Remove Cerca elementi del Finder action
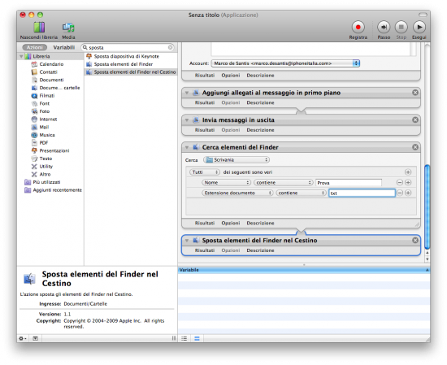Viewport: 447px width, 365px height. point(415,147)
